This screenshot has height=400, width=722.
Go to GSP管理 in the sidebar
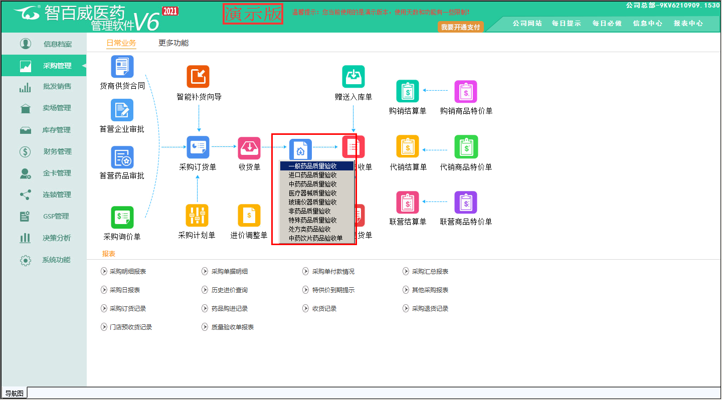(x=56, y=216)
